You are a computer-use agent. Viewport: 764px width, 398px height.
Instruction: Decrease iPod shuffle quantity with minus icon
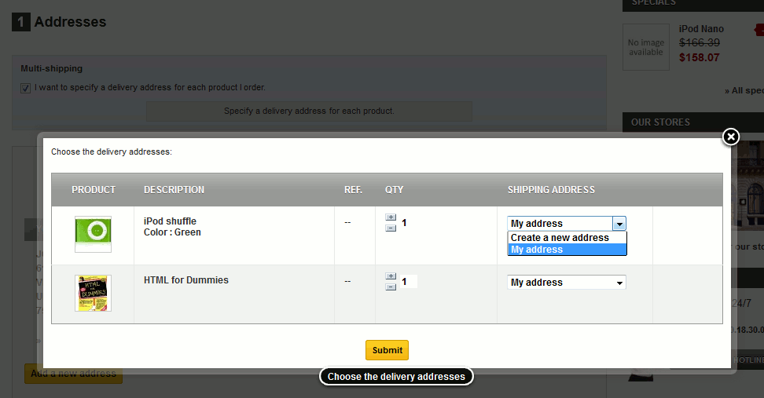click(391, 228)
